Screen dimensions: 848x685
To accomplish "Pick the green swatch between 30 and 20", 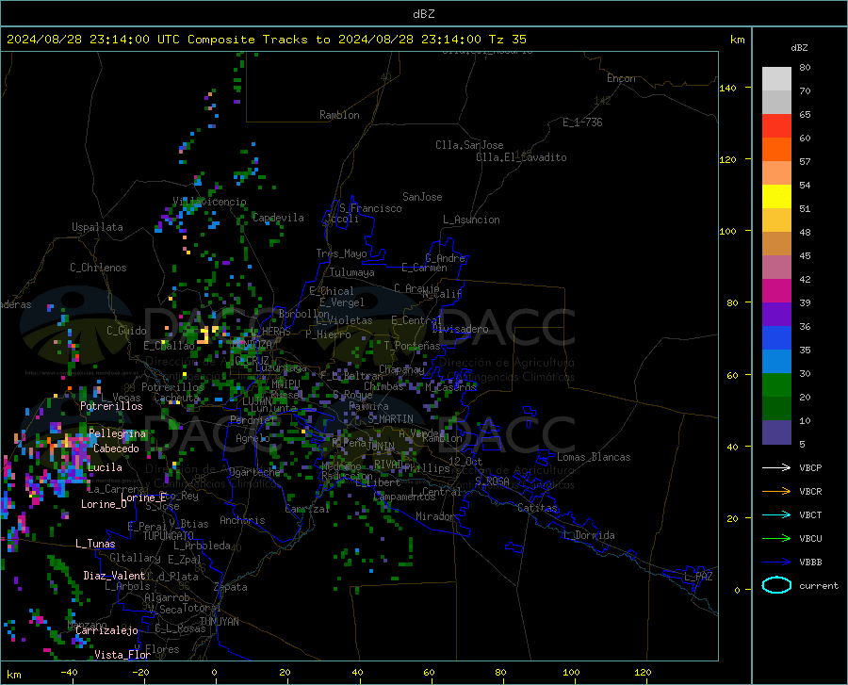I will pyautogui.click(x=776, y=385).
